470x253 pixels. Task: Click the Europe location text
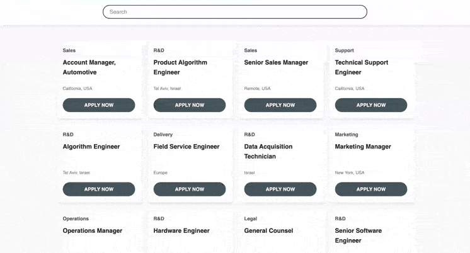click(x=161, y=172)
